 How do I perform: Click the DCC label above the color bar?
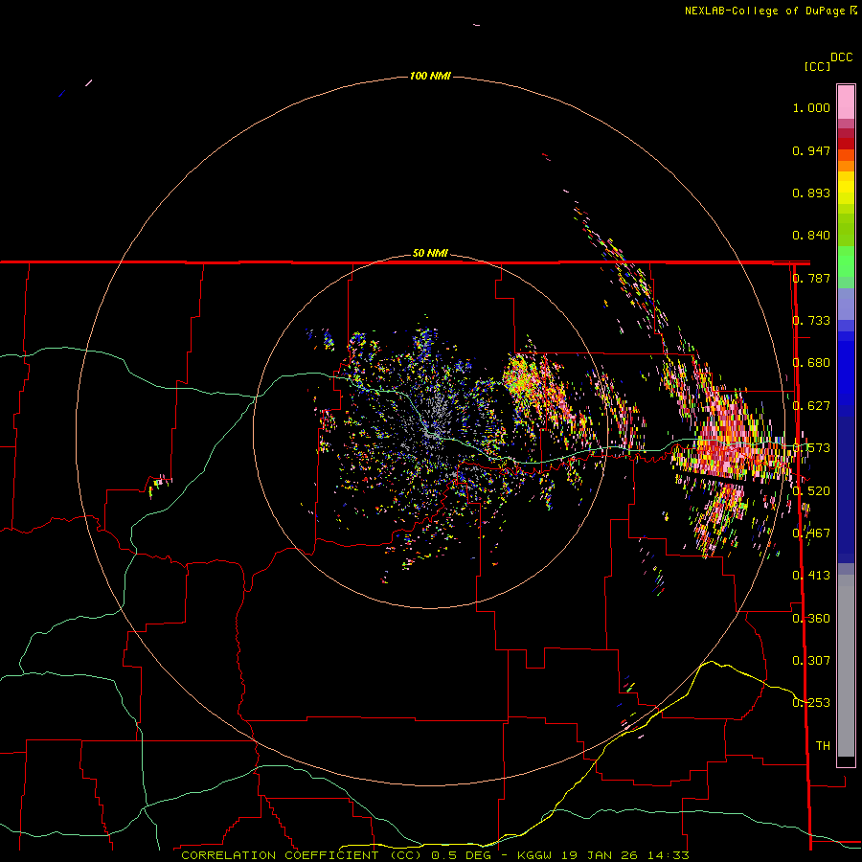pyautogui.click(x=842, y=57)
